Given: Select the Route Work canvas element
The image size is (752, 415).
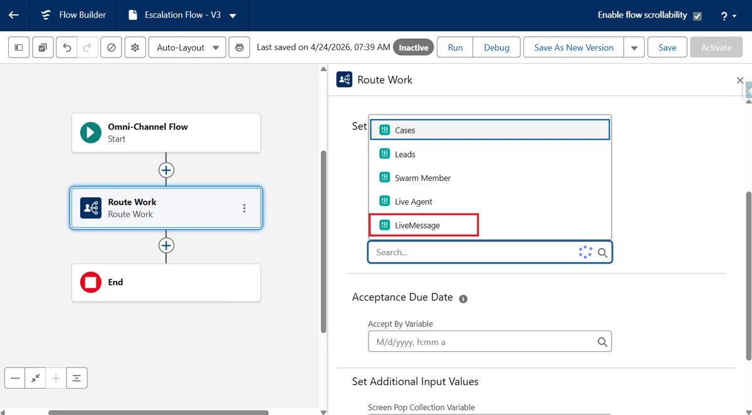Looking at the screenshot, I should [166, 208].
